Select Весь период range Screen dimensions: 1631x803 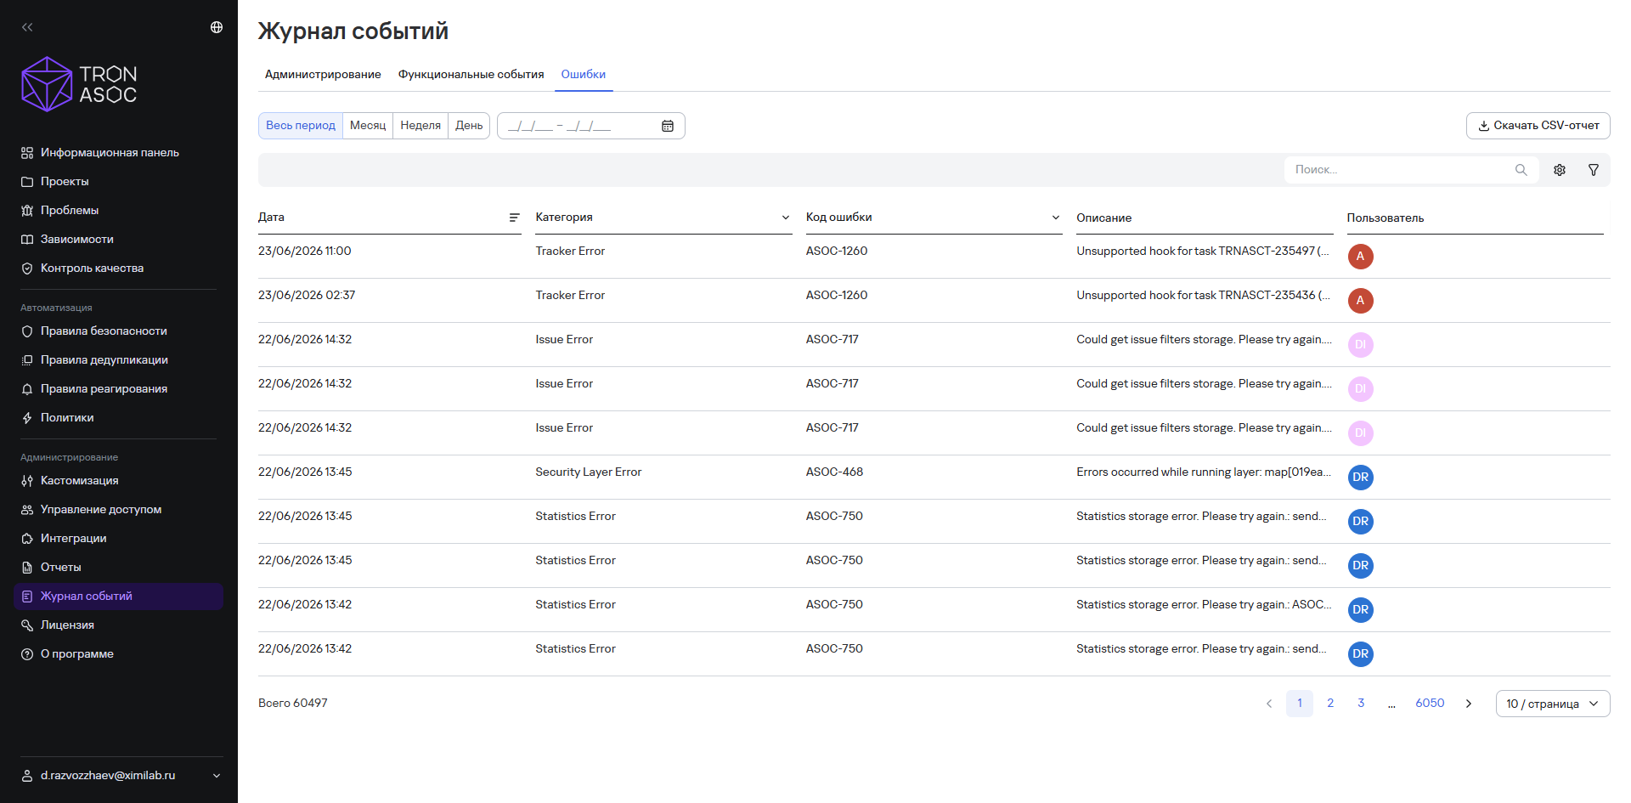301,126
